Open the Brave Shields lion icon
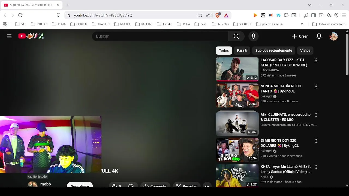The image size is (349, 196). click(x=218, y=15)
